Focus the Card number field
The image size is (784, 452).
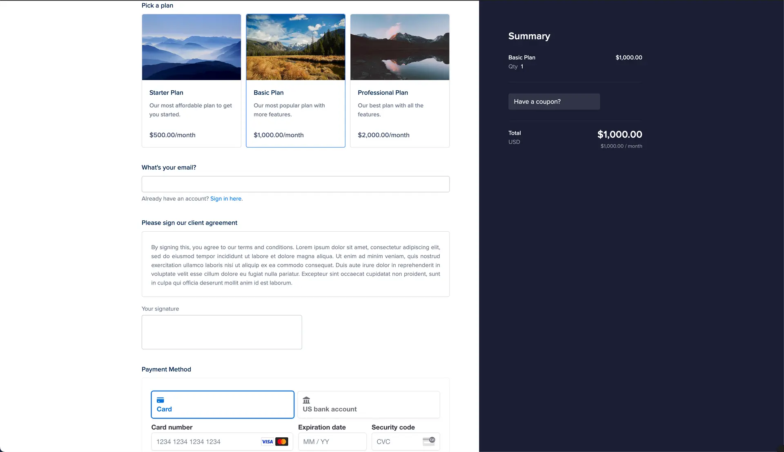(x=222, y=442)
